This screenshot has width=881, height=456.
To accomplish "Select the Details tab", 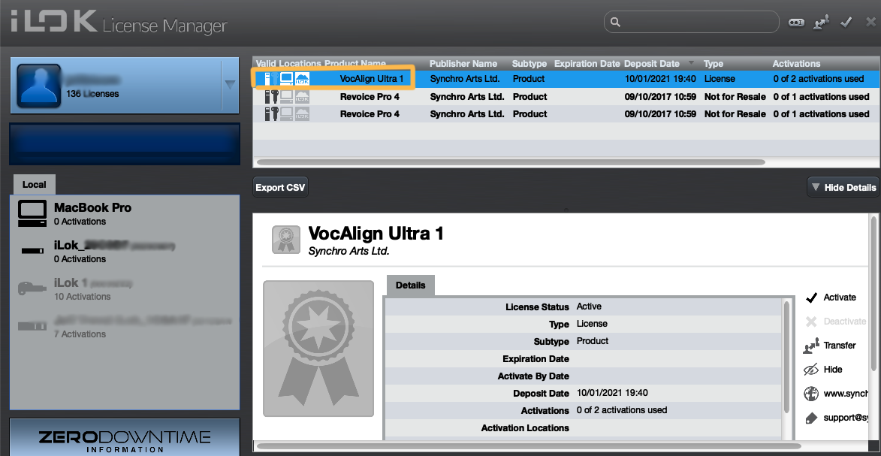I will [x=410, y=285].
